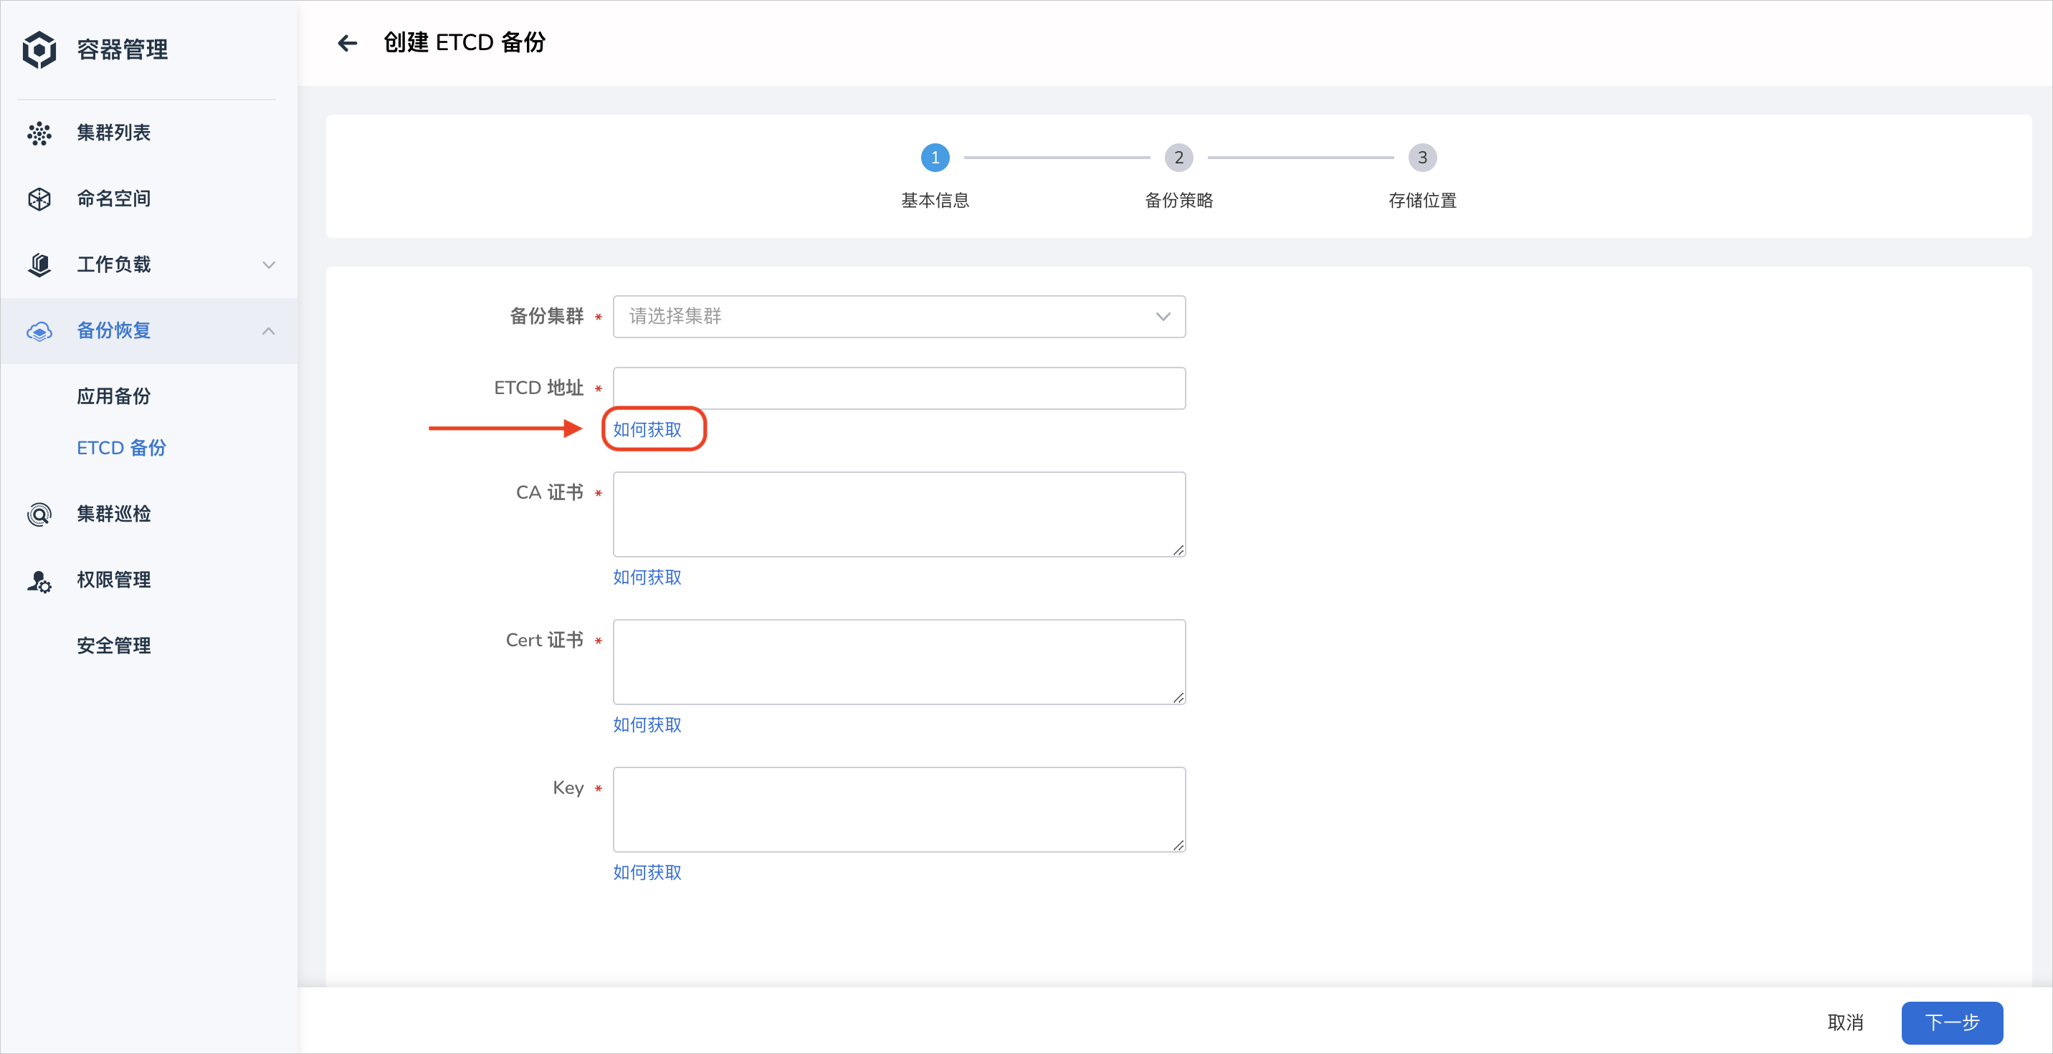This screenshot has width=2053, height=1054.
Task: Click the CA 证书 field label
Action: coord(550,493)
